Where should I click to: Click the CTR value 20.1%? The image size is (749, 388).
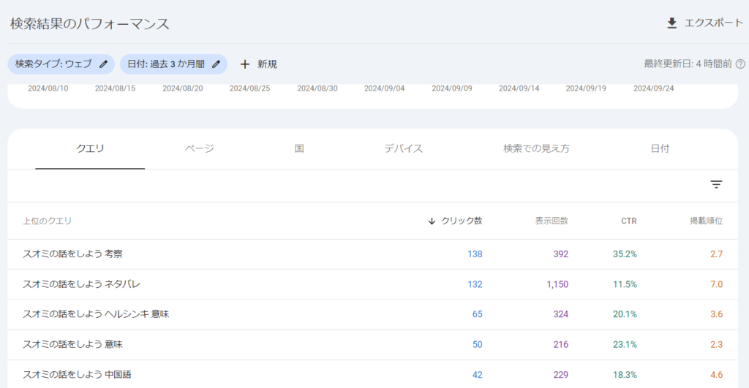[x=625, y=314]
